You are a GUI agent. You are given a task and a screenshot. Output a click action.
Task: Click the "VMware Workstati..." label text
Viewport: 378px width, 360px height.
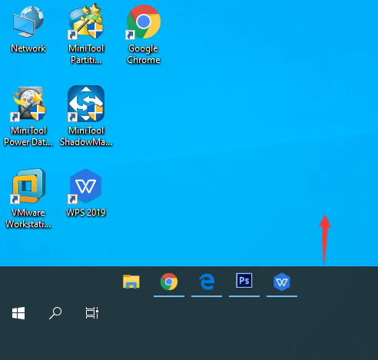coord(28,218)
